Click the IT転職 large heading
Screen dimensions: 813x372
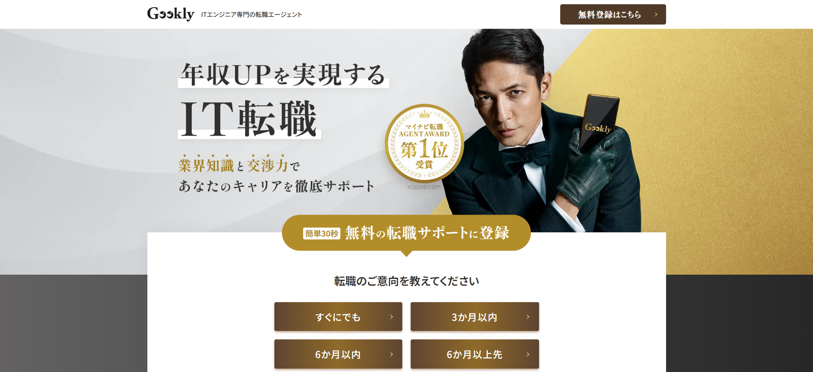coord(249,119)
